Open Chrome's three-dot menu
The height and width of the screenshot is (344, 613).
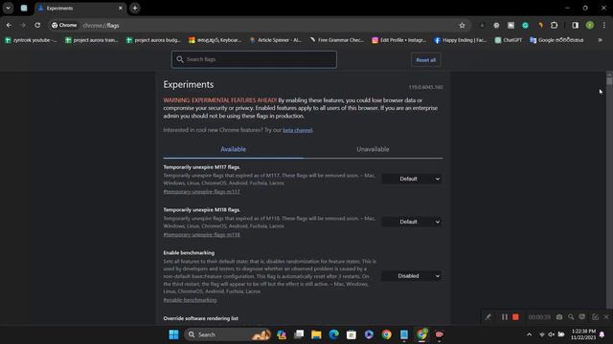click(x=604, y=26)
